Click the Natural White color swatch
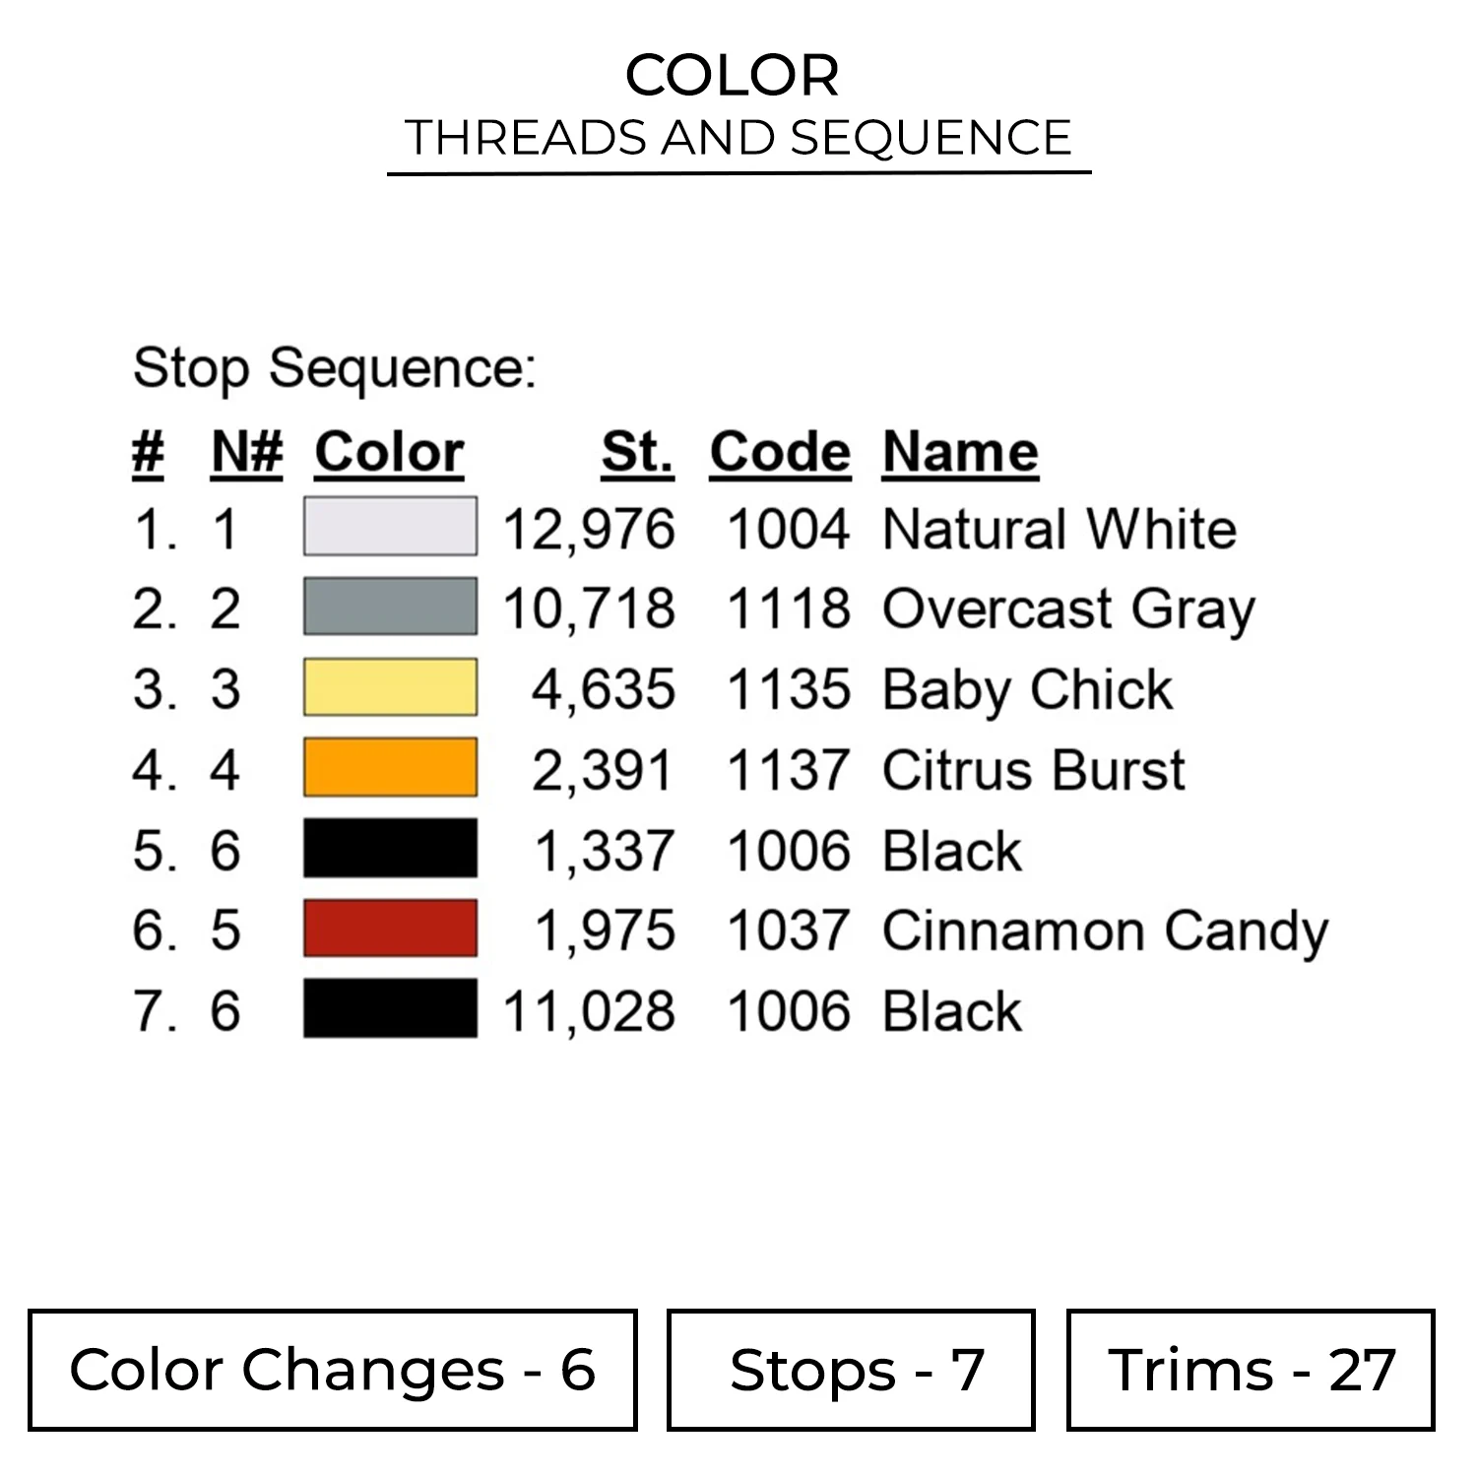The width and height of the screenshot is (1477, 1477). [390, 527]
